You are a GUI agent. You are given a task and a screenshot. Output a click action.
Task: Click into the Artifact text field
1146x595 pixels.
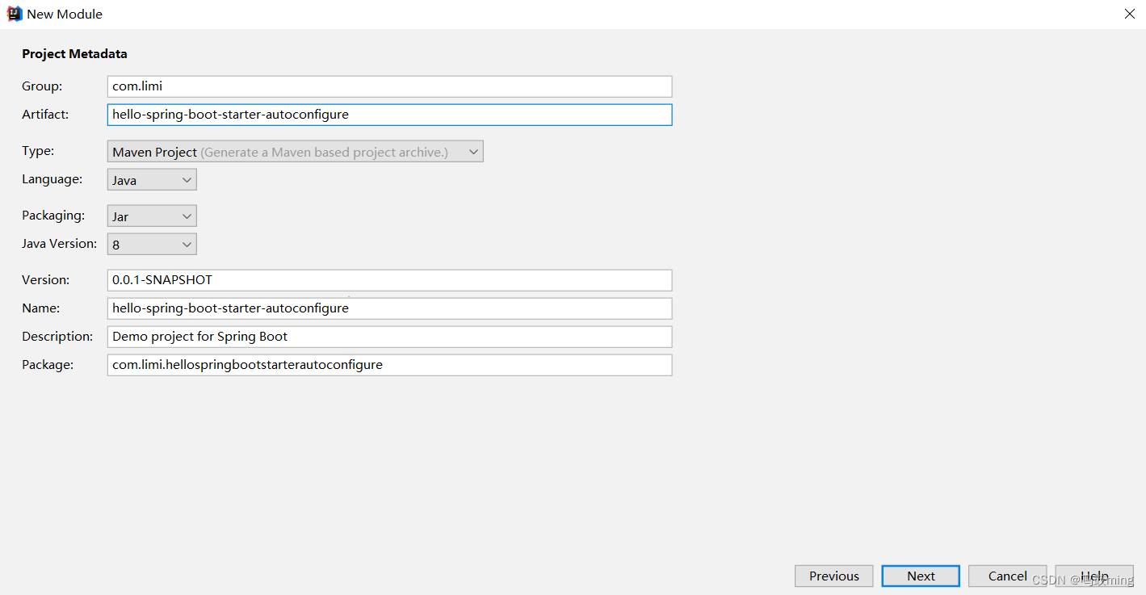389,115
